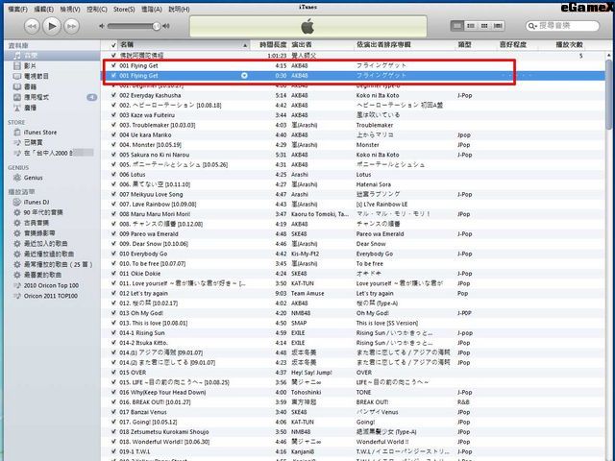The image size is (615, 461).
Task: Open the 2010 Oricon Top 100 playlist
Action: click(x=53, y=285)
